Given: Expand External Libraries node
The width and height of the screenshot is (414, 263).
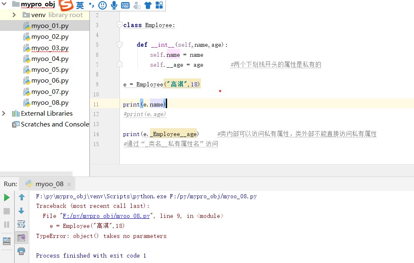Looking at the screenshot, I should [x=4, y=114].
